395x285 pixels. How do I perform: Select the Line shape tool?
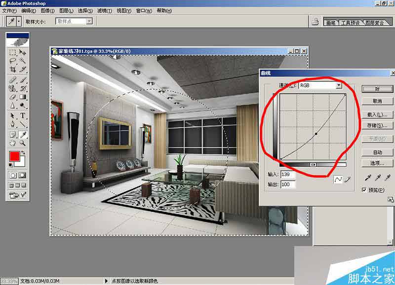click(23, 124)
